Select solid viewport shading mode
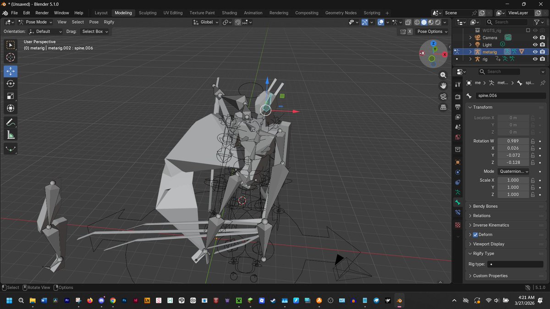The image size is (550, 309). point(424,22)
